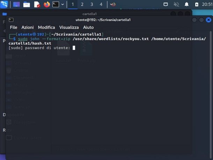Click the --format=zip option text

tap(56, 39)
